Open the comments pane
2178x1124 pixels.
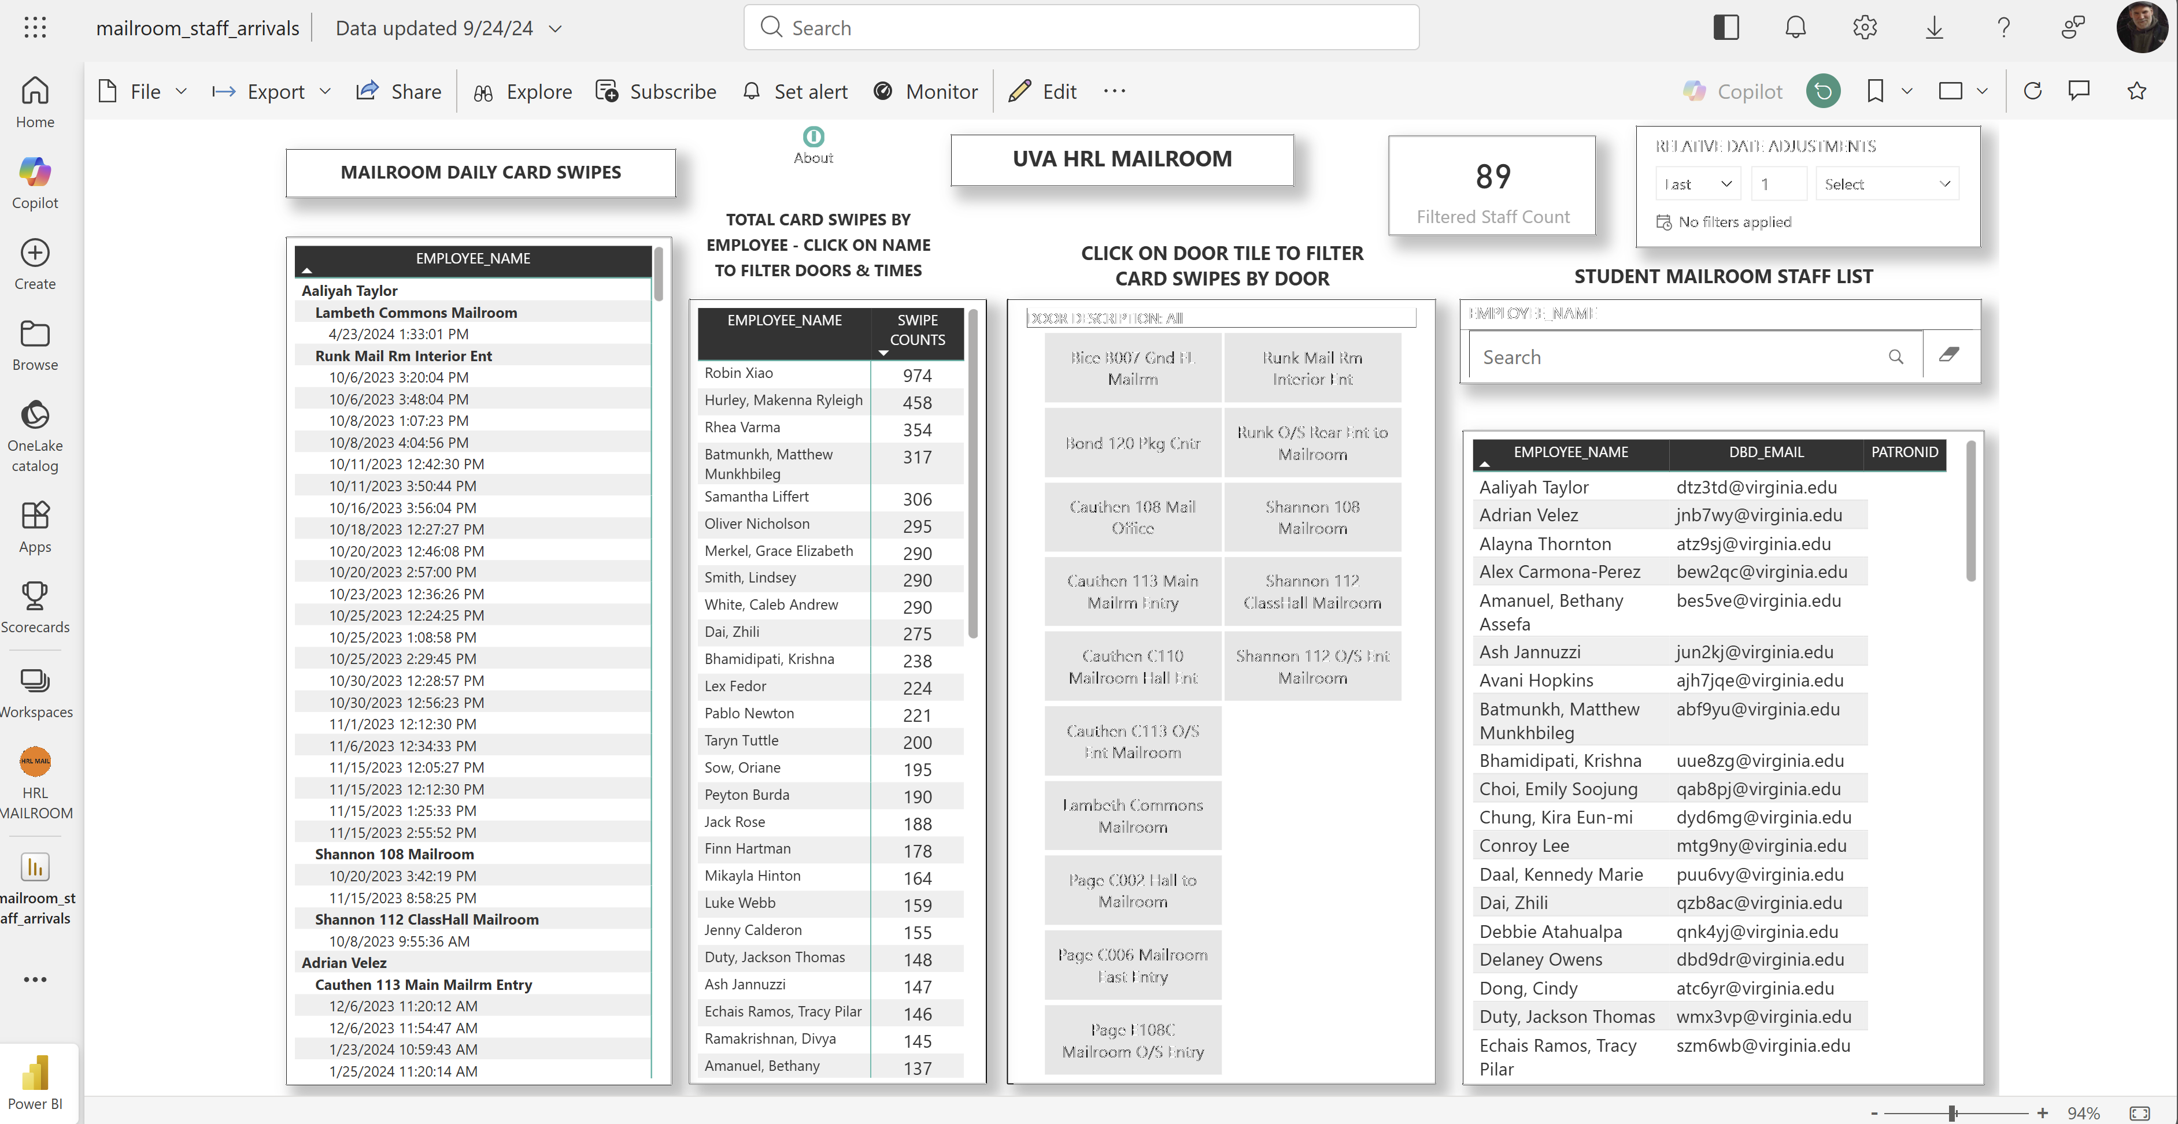coord(2078,91)
